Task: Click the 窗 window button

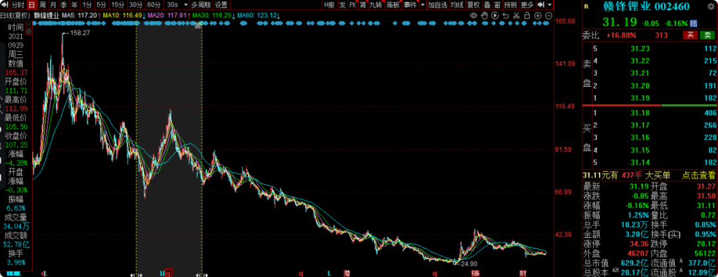Action: [x=497, y=5]
